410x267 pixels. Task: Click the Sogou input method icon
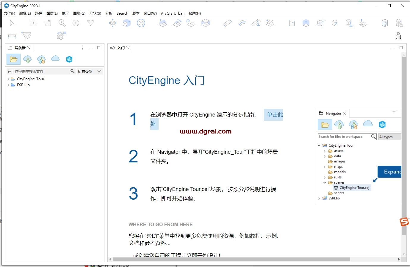(404, 222)
